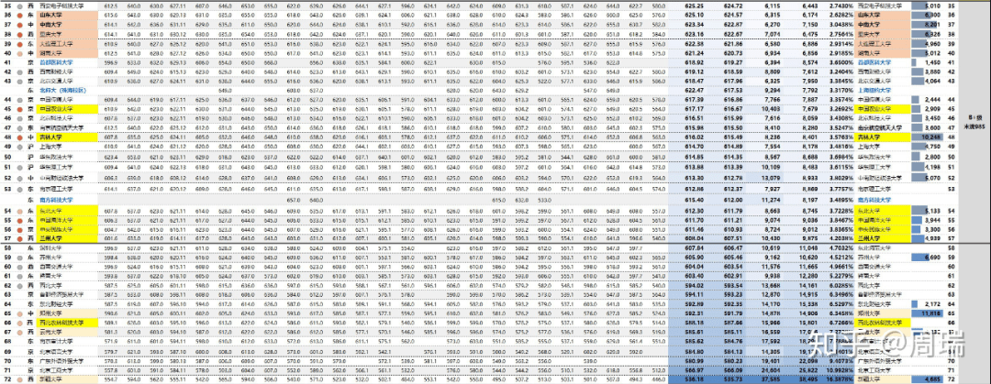The width and height of the screenshot is (991, 384).
Task: Select the cell with value 625.10
Action: [695, 14]
